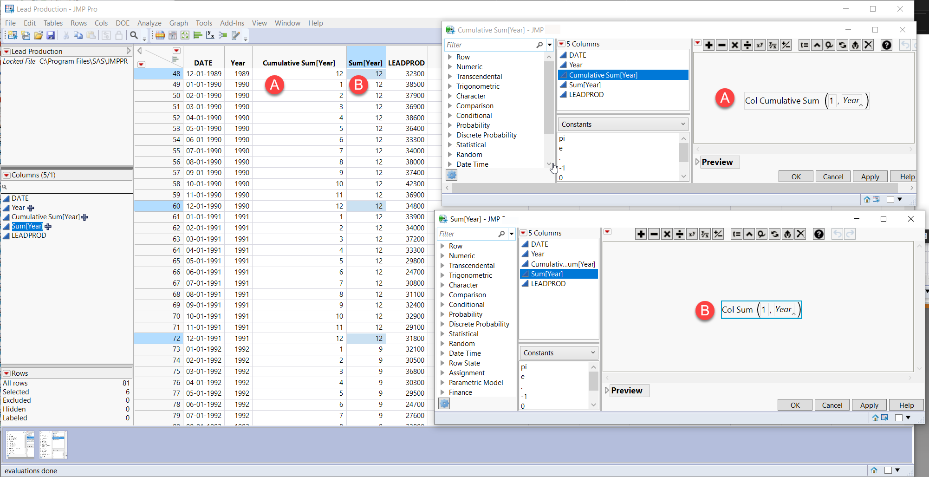This screenshot has width=929, height=477.
Task: Tick the checkbox in Cumulative Sum[Year] window status bar
Action: [890, 199]
